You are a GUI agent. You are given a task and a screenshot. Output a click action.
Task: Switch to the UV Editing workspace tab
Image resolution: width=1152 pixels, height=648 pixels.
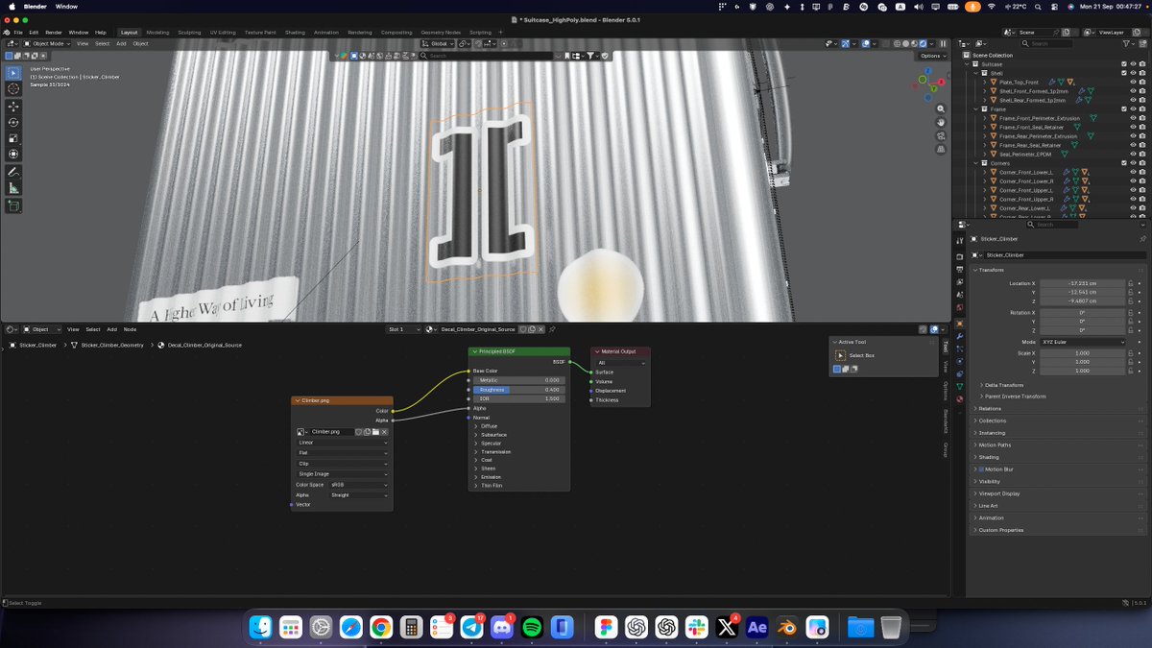coord(222,33)
